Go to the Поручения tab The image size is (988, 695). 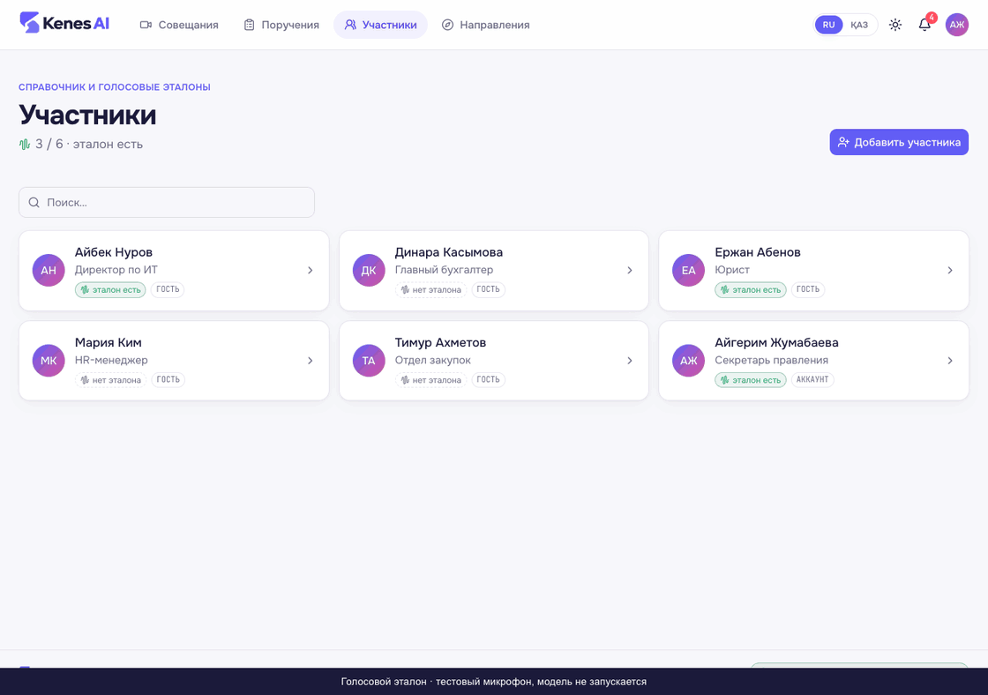[x=281, y=25]
